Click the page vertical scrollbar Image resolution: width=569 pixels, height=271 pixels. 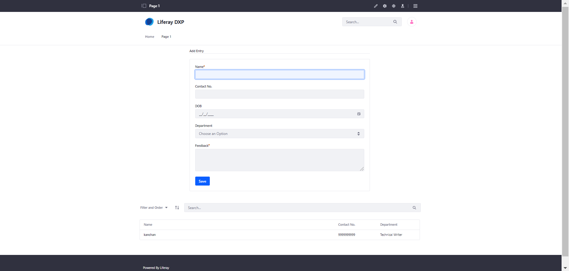(x=565, y=131)
